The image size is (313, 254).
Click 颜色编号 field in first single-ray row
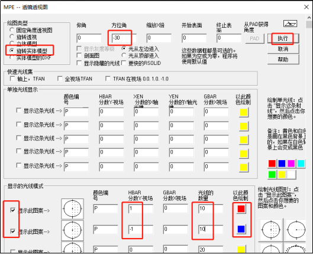click(x=76, y=112)
